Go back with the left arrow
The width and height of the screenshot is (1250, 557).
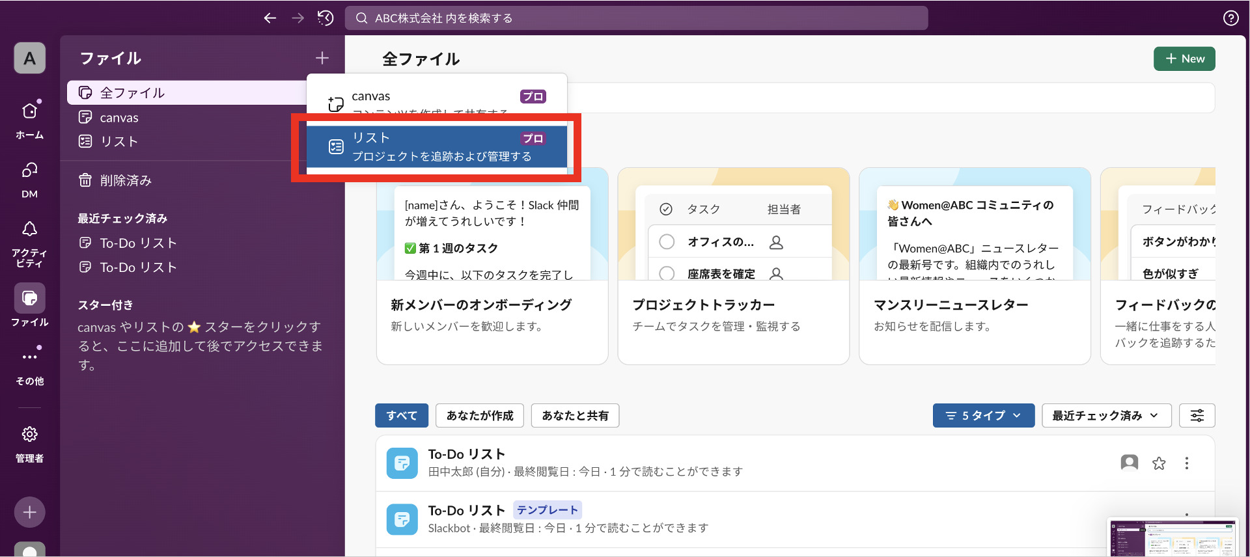click(270, 18)
